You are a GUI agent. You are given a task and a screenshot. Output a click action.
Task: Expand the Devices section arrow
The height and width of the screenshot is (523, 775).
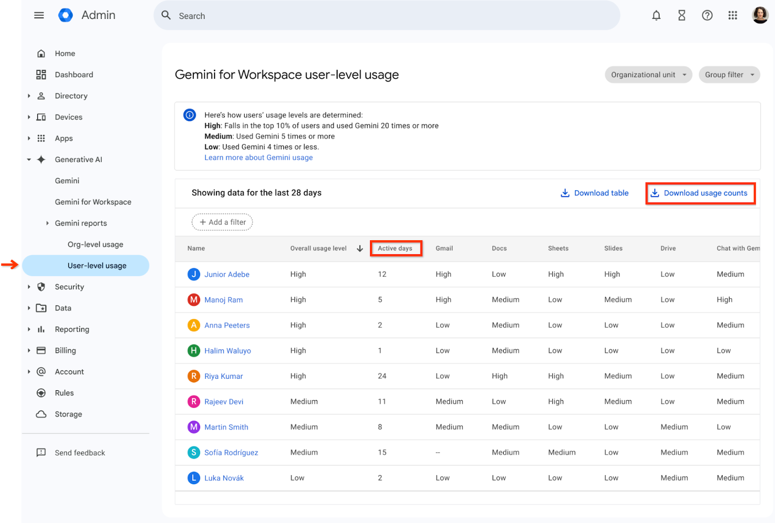[x=29, y=117]
